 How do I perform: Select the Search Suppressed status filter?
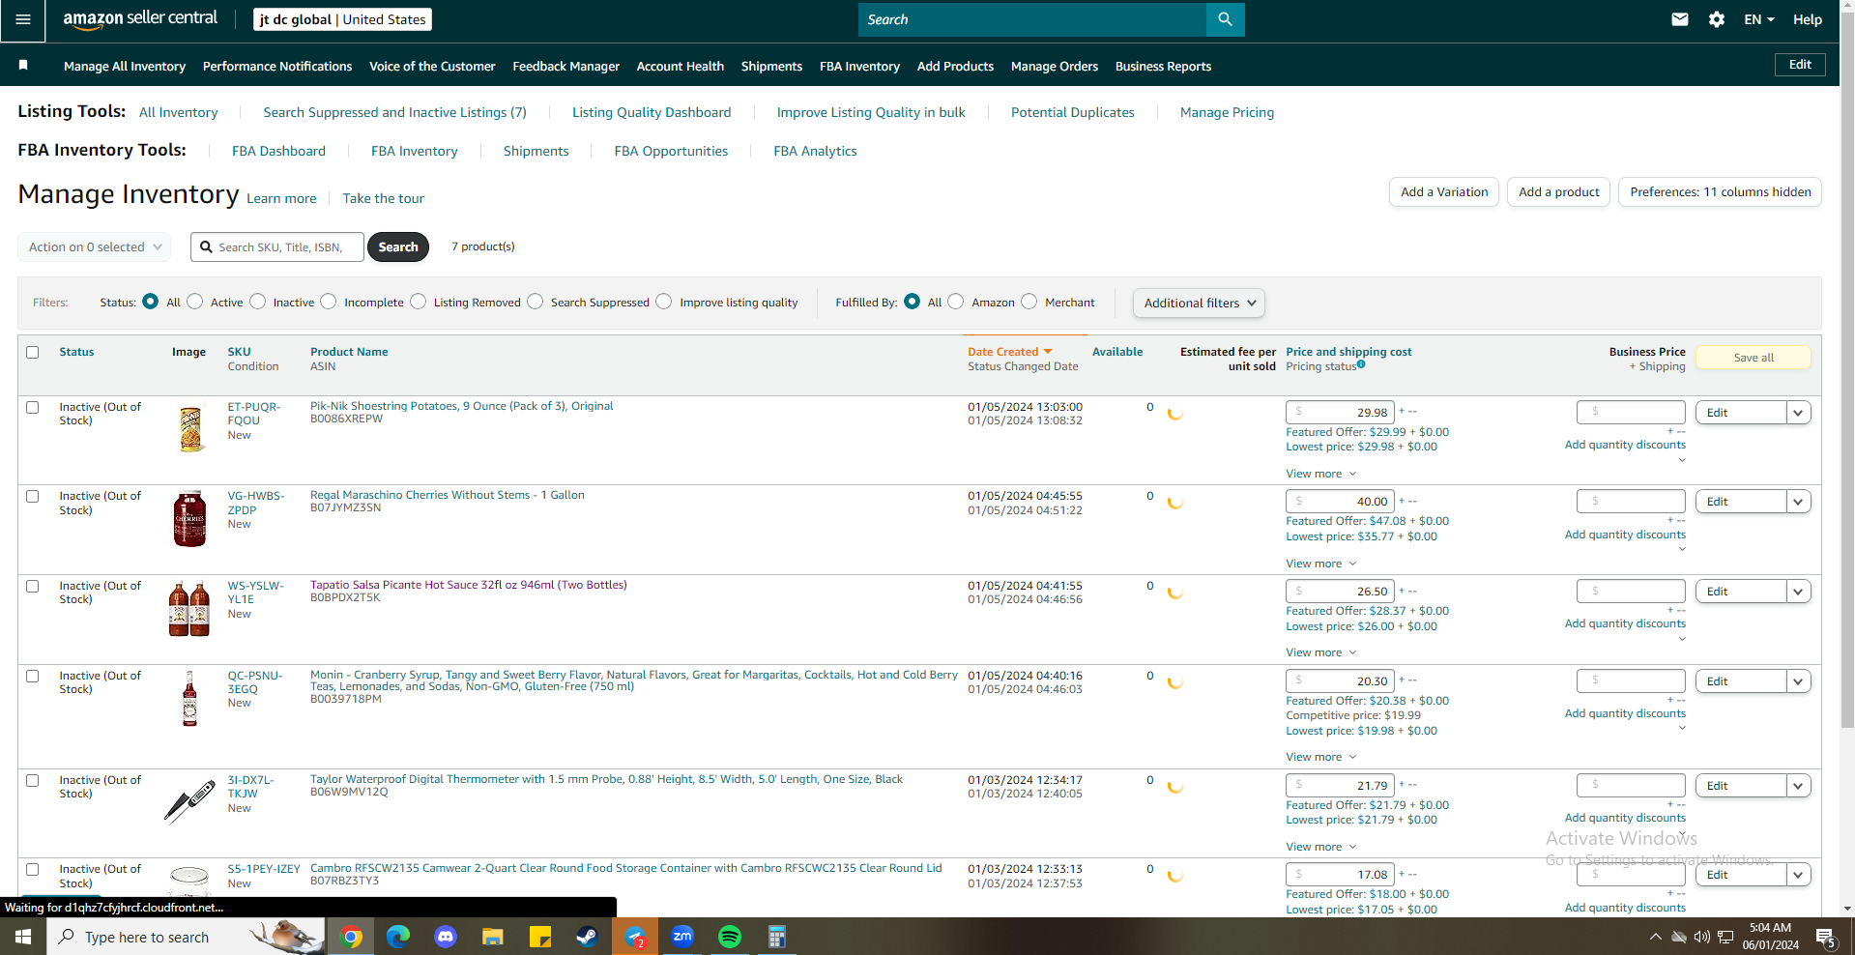click(x=536, y=302)
